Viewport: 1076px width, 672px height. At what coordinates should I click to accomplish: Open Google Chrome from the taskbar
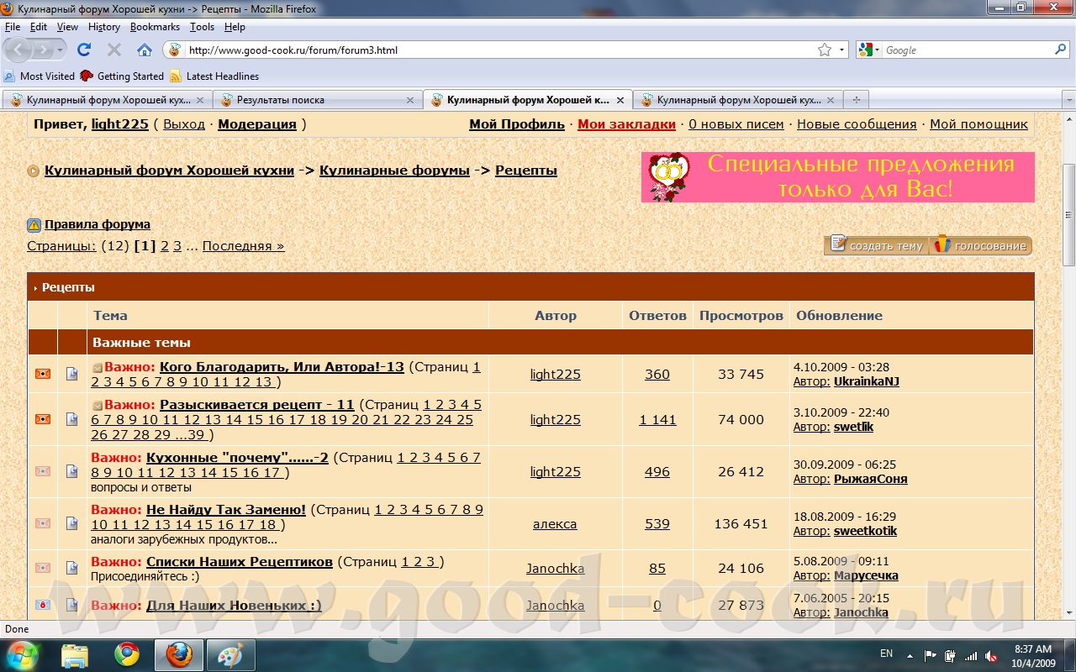127,654
